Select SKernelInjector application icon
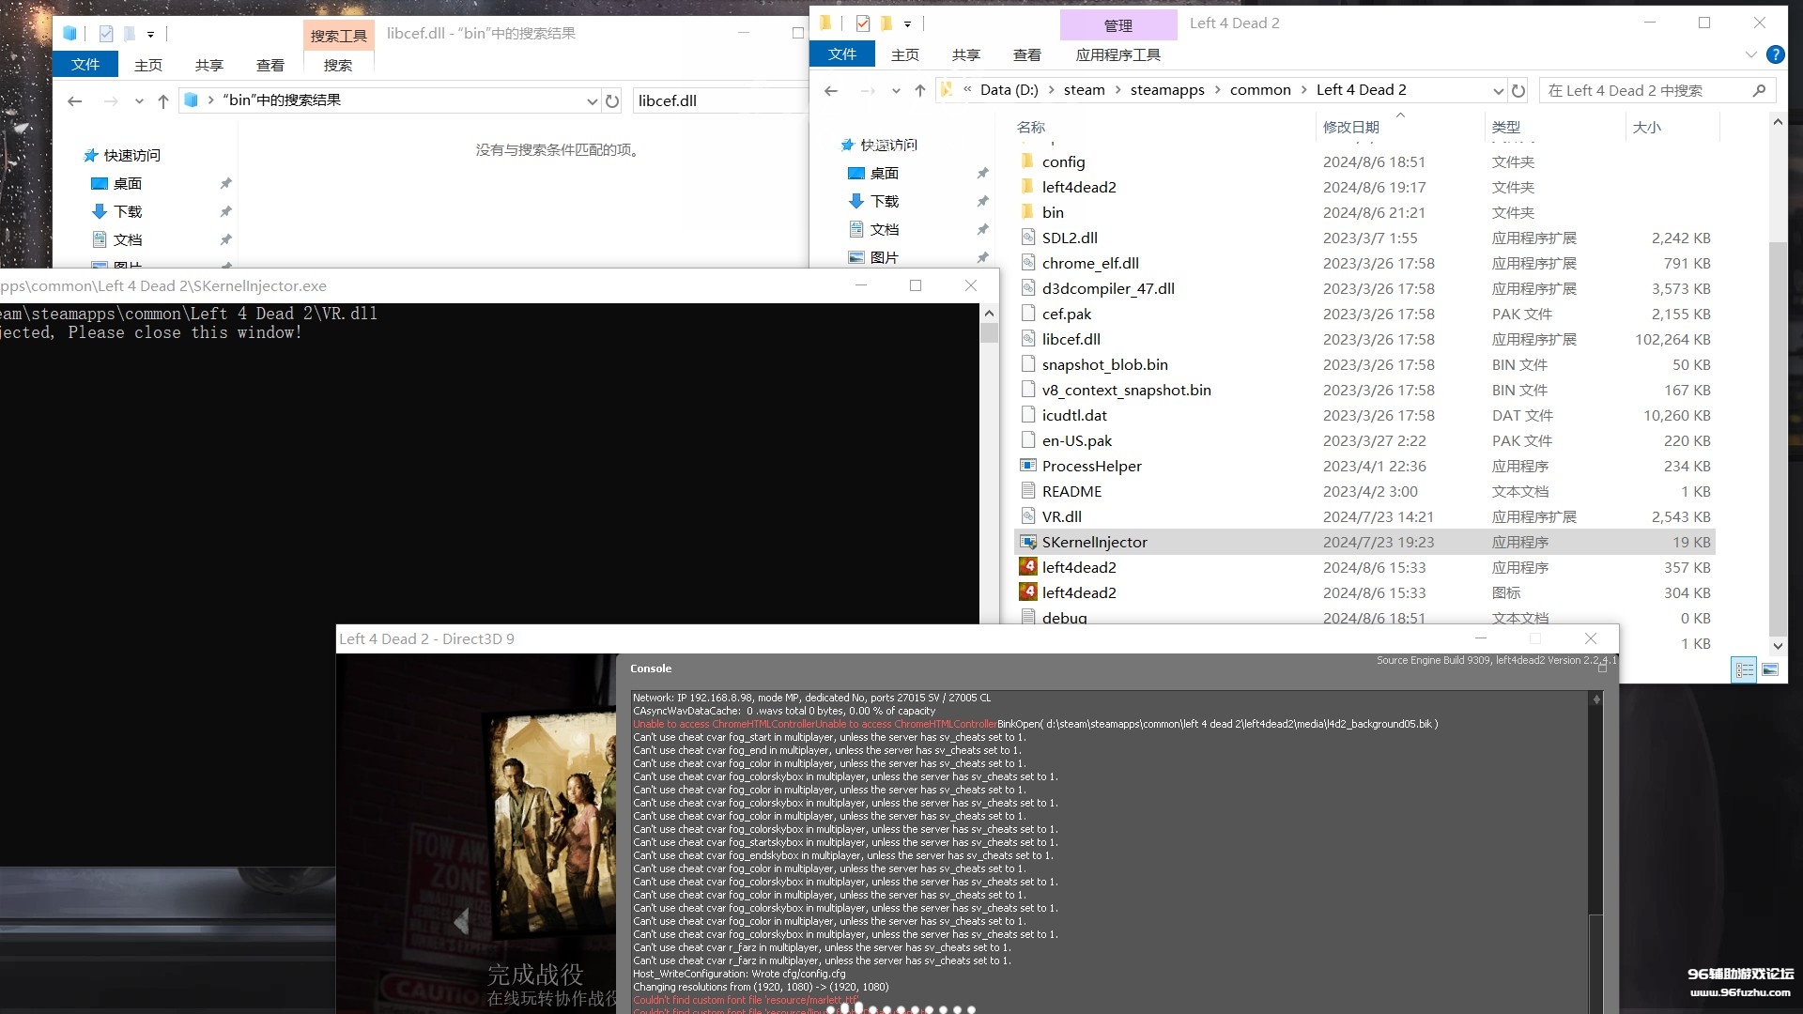Image resolution: width=1803 pixels, height=1014 pixels. [x=1028, y=542]
